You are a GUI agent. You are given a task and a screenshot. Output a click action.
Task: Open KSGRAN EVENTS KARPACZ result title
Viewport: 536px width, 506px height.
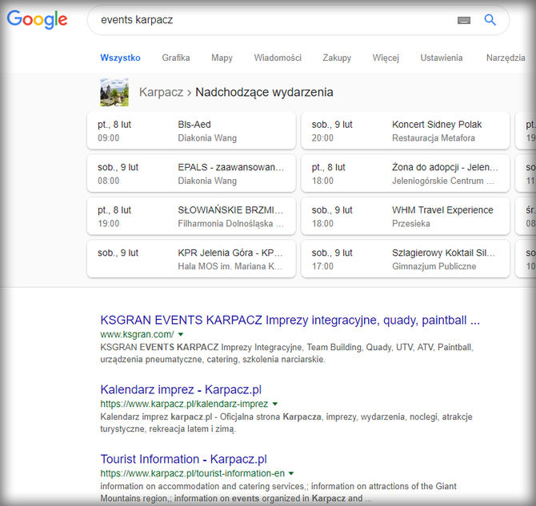coord(290,320)
